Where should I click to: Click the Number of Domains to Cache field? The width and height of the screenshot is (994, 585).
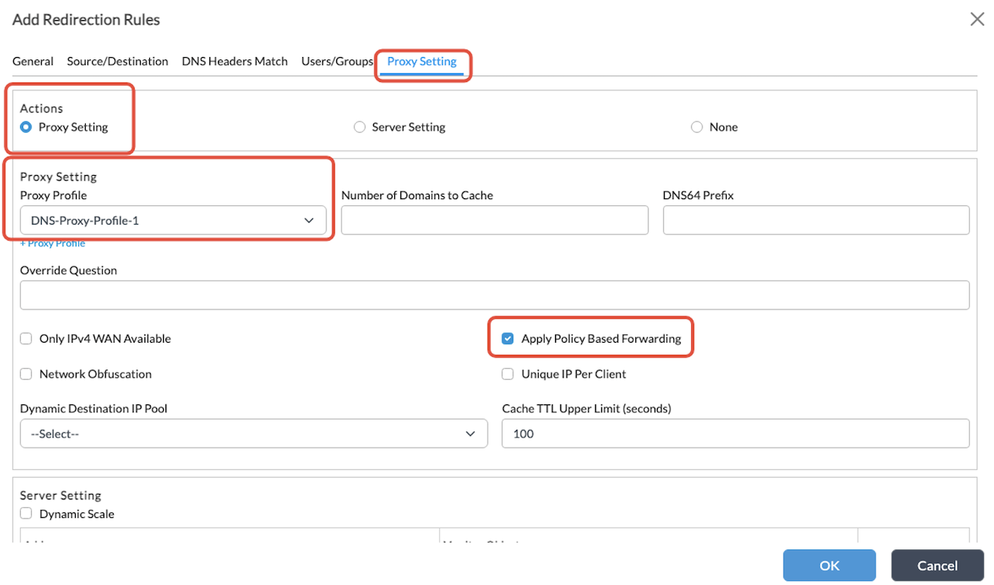pyautogui.click(x=494, y=221)
